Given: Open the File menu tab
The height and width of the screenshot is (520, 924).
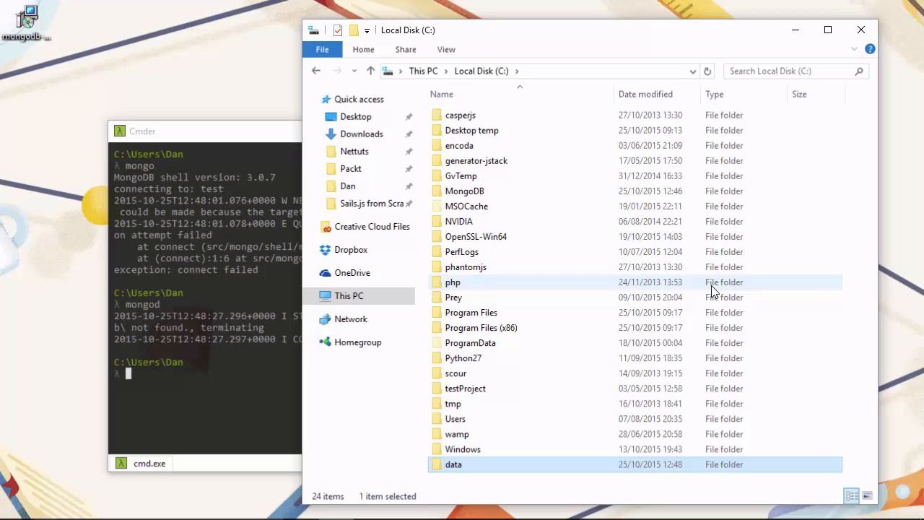Looking at the screenshot, I should point(322,49).
